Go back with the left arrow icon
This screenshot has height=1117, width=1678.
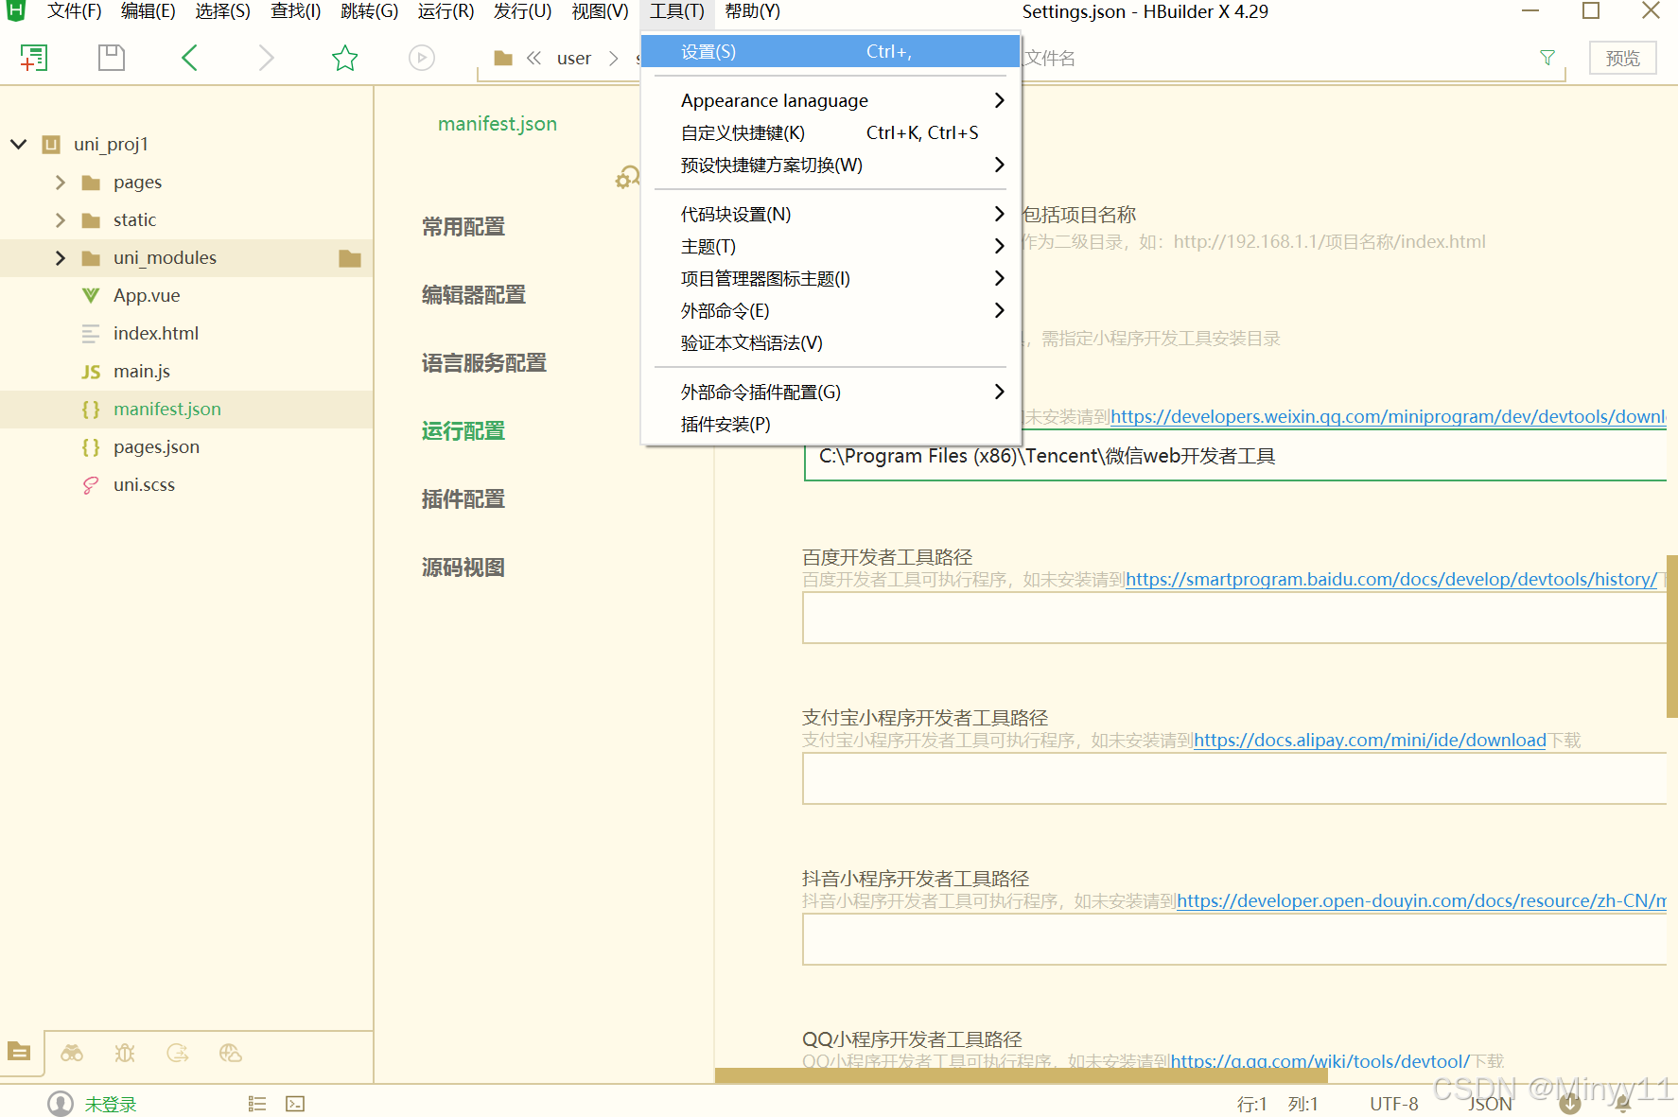pos(189,58)
